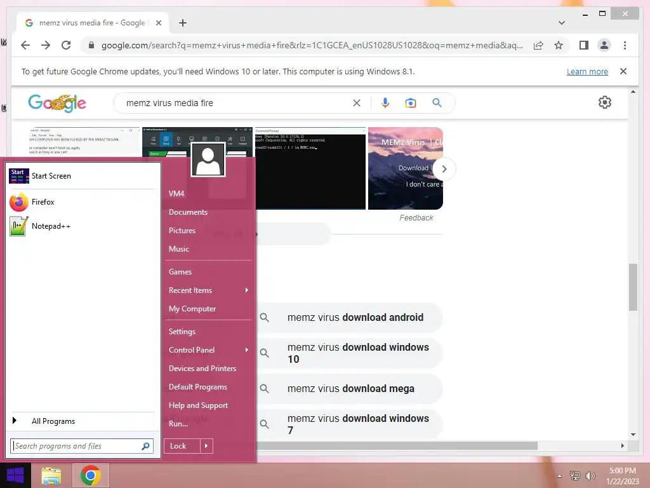
Task: Click Search programs and files box
Action: (76, 446)
